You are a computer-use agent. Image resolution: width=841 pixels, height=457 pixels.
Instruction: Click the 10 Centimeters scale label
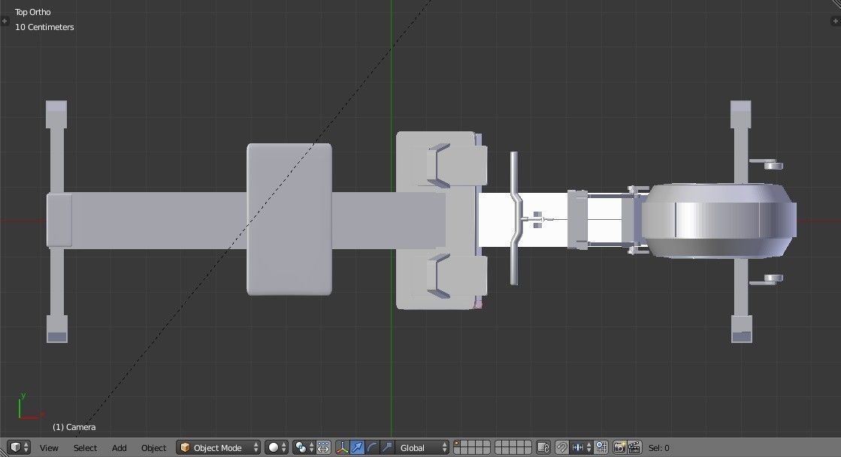point(44,27)
